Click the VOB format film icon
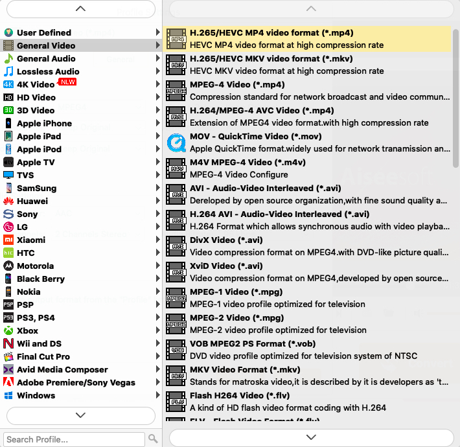 (x=176, y=350)
